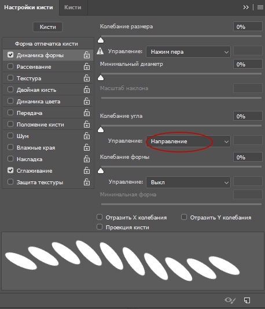Click the Кисти button

pyautogui.click(x=48, y=27)
